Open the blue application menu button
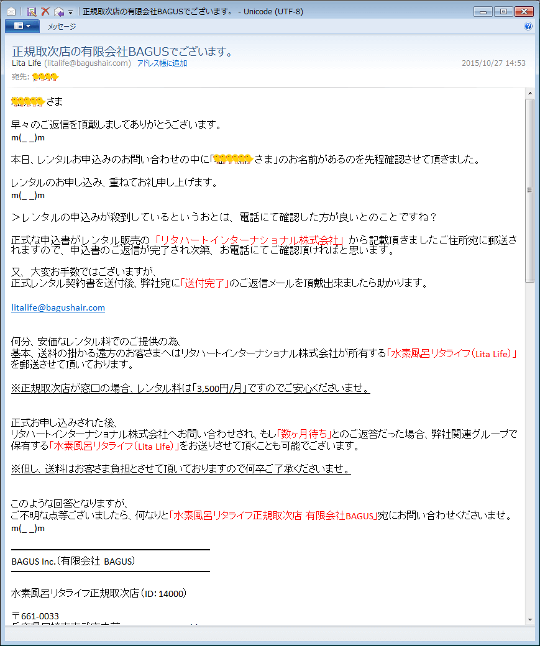Screen dimensions: 540x646 (22, 26)
